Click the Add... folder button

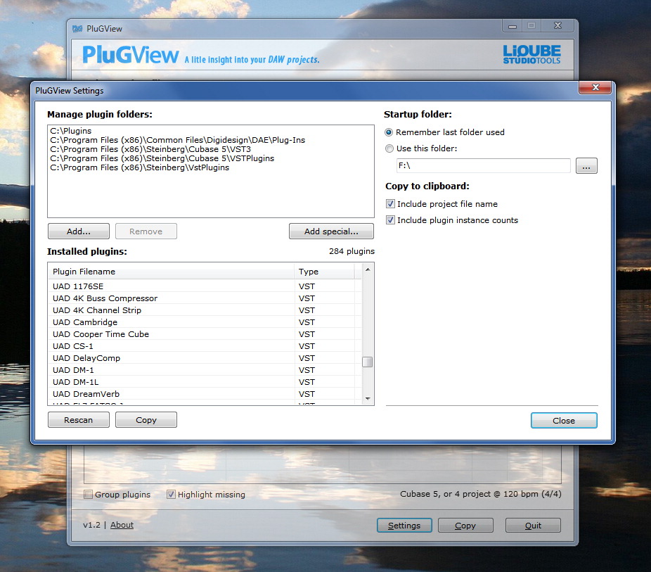(79, 231)
